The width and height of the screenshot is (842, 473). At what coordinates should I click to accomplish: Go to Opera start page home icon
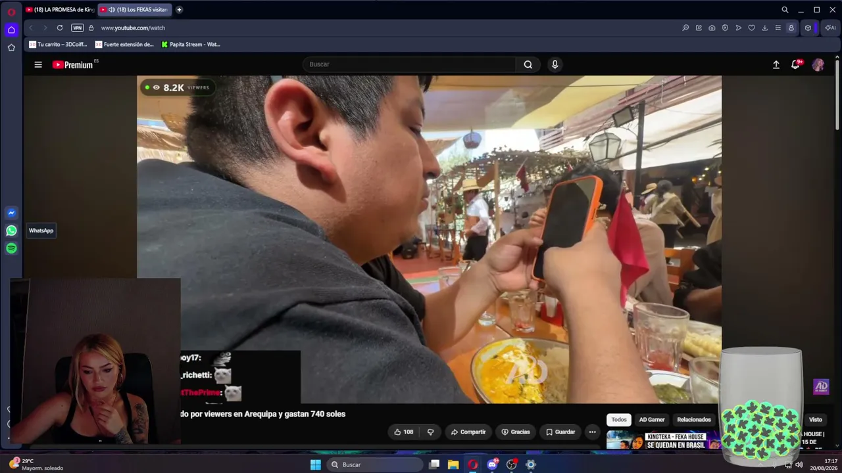(x=11, y=30)
